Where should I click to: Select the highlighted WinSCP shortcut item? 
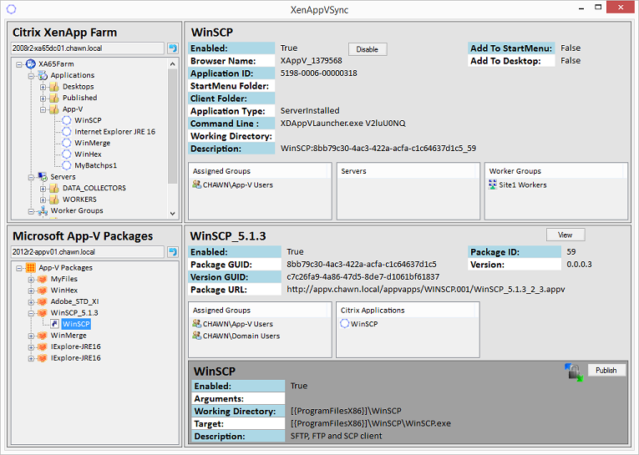pos(76,324)
